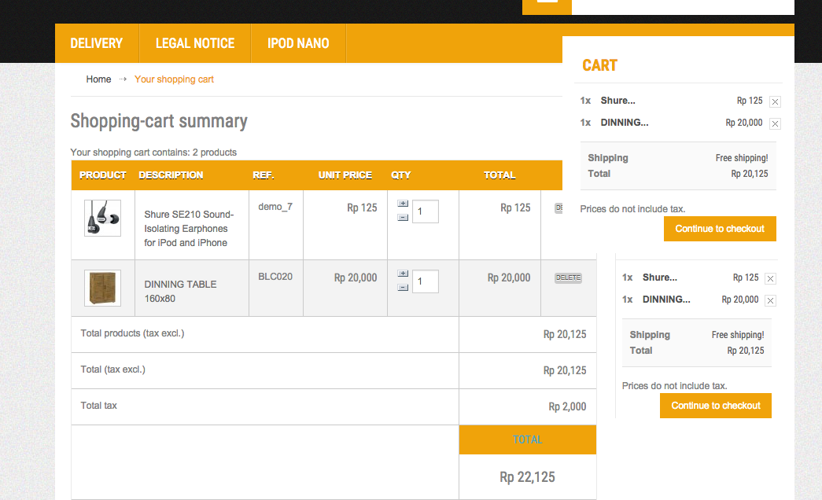This screenshot has height=500, width=822.
Task: Go to Home via breadcrumb link
Action: point(98,79)
